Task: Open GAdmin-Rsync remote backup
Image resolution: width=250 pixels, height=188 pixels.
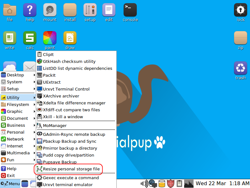Action: (x=76, y=135)
